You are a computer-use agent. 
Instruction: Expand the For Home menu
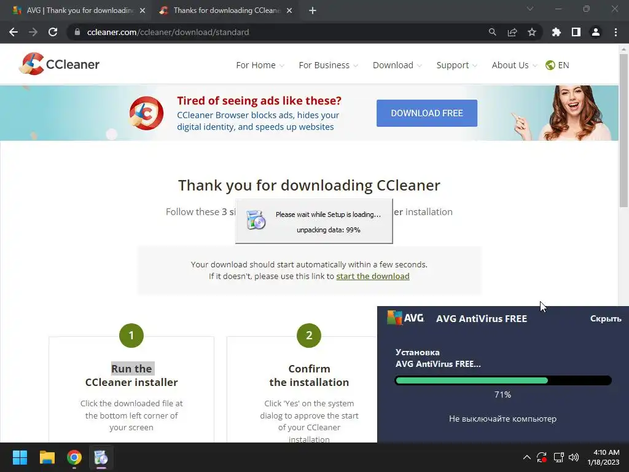(260, 65)
